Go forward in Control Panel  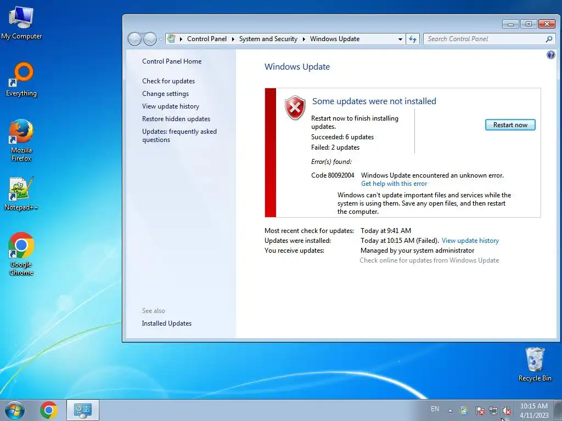click(x=150, y=39)
